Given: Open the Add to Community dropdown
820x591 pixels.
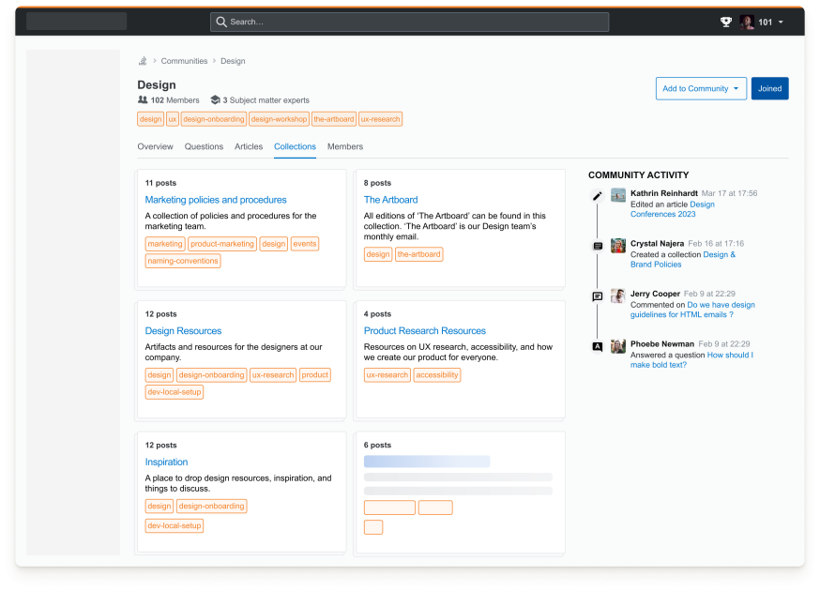Looking at the screenshot, I should (701, 88).
